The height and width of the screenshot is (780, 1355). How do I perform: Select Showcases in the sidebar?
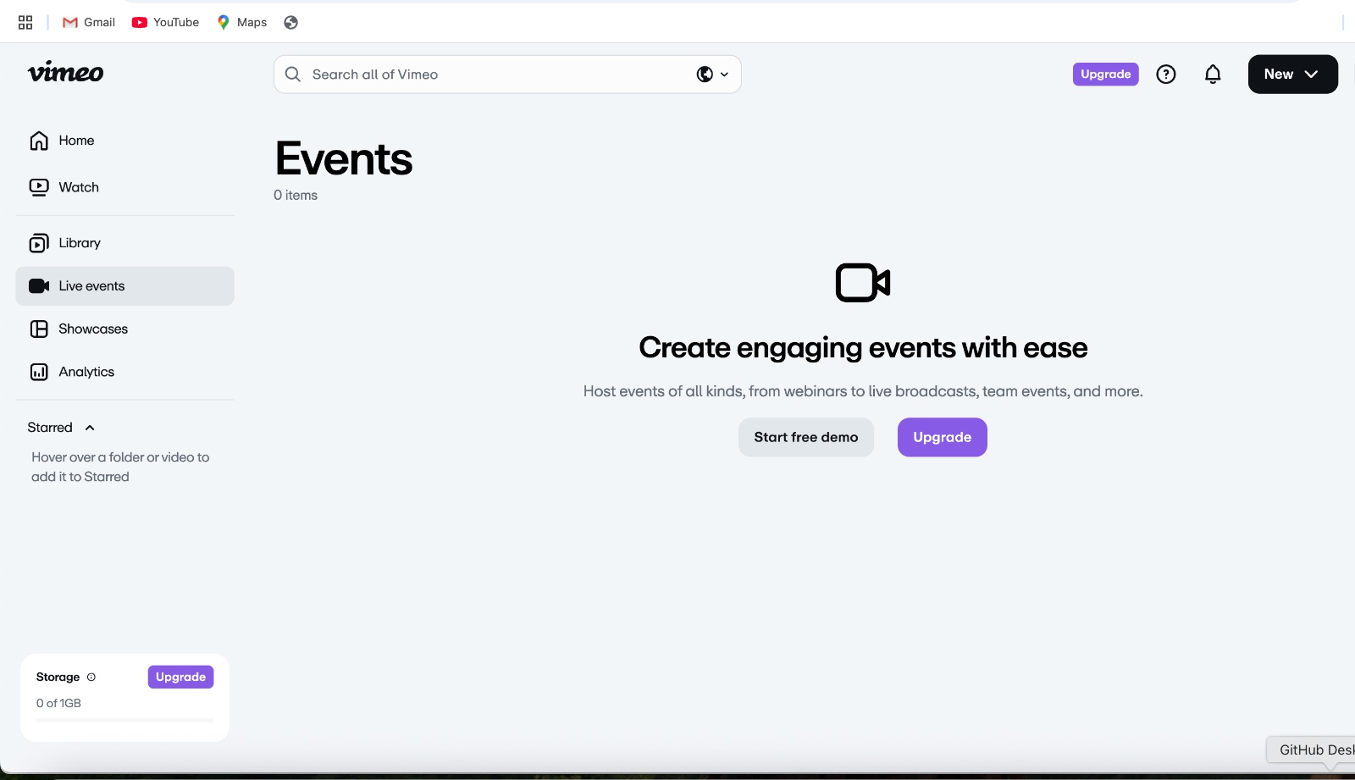92,329
